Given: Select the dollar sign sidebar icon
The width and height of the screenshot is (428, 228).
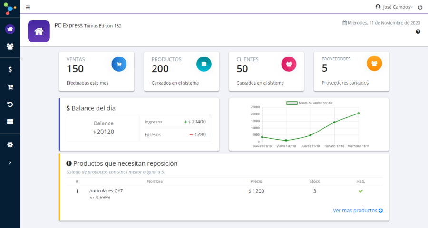Looking at the screenshot, I should click(10, 69).
